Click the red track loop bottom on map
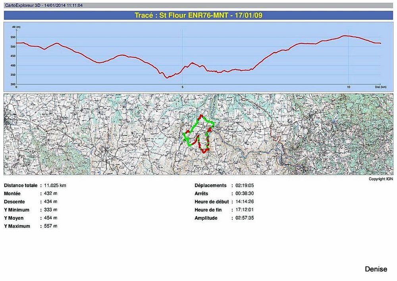This screenshot has height=281, width=397. 204,151
